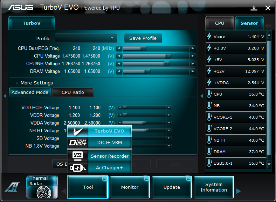Viewport: 276px width, 202px height.
Task: Click sensor list scrollbar up arrow
Action: click(x=269, y=35)
